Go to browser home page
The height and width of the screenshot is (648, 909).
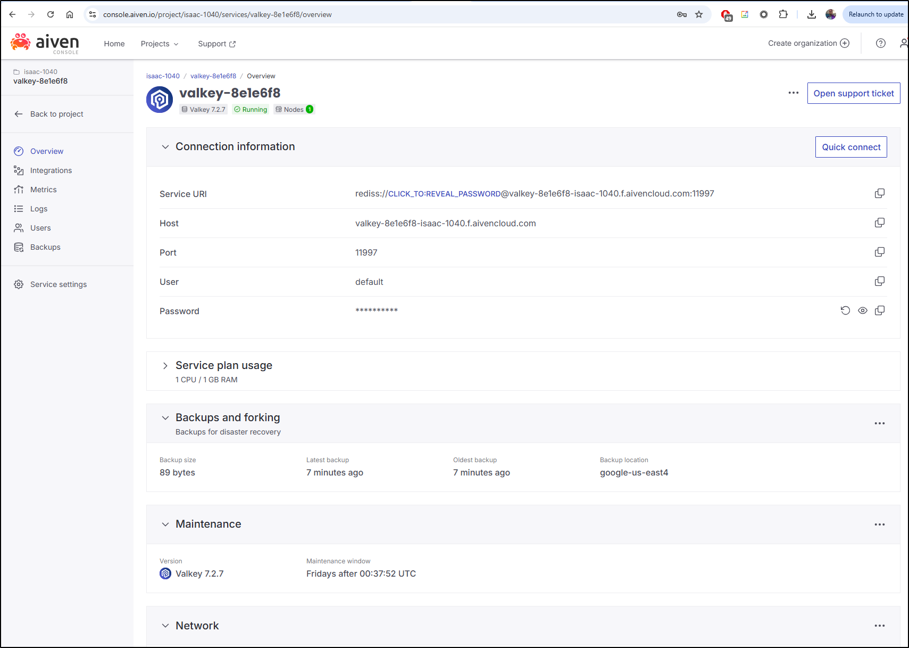pyautogui.click(x=70, y=14)
